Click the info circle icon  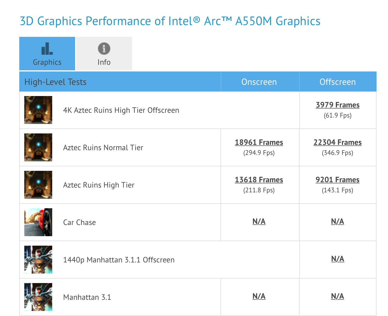pyautogui.click(x=104, y=49)
